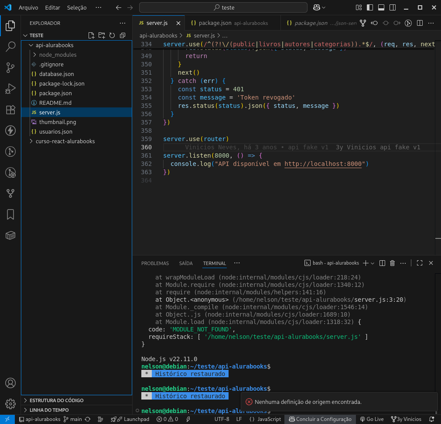Collapse all folders in explorer
Viewport: 441px width, 424px height.
(x=122, y=35)
